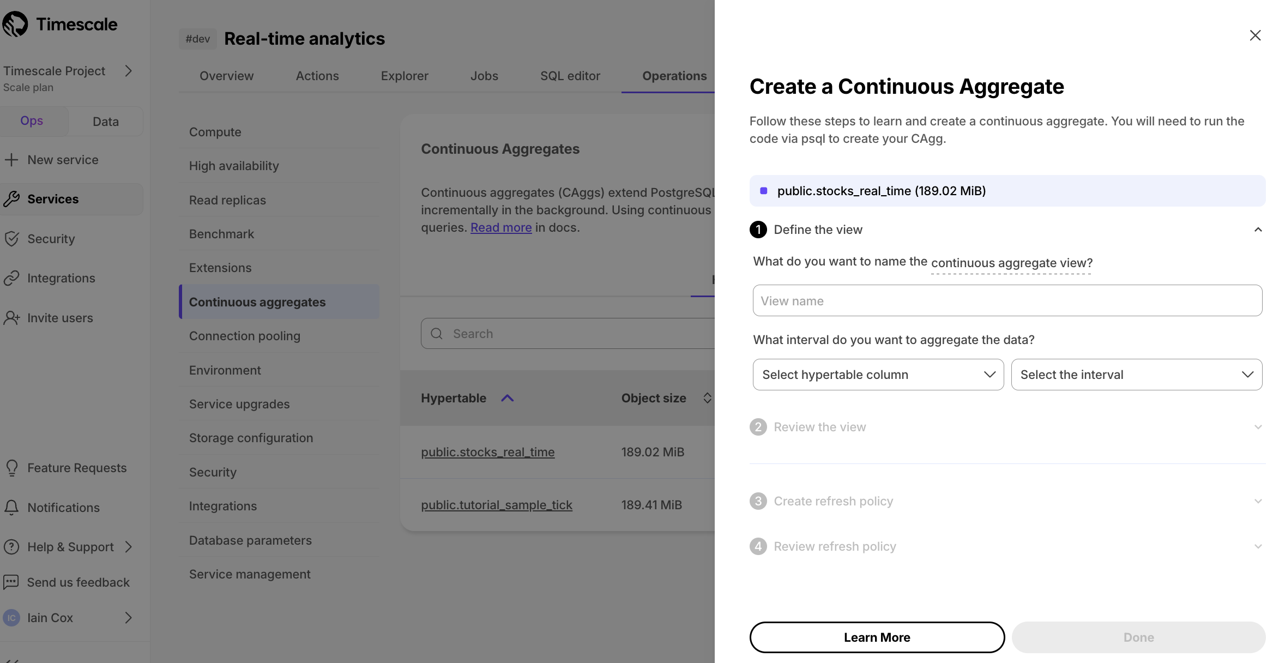
Task: Open the Jobs tab
Action: (484, 76)
